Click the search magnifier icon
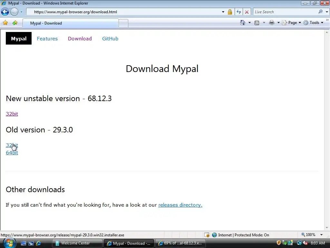 coord(320,12)
